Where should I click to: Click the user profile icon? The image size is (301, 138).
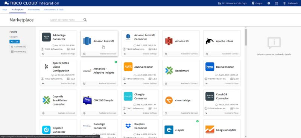pos(284,3)
